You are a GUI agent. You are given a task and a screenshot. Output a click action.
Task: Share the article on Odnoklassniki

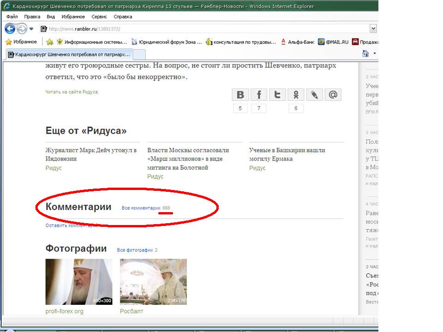pos(296,95)
